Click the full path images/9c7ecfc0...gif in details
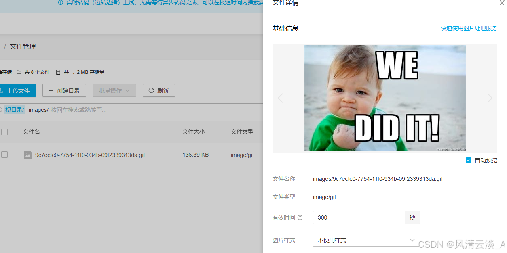 [378, 179]
